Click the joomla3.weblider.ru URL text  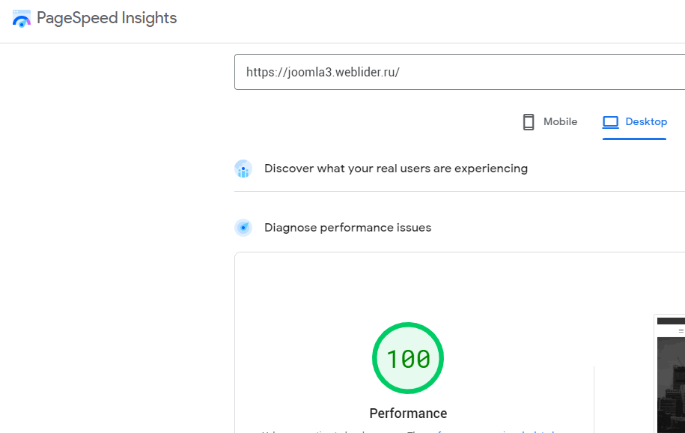click(323, 73)
